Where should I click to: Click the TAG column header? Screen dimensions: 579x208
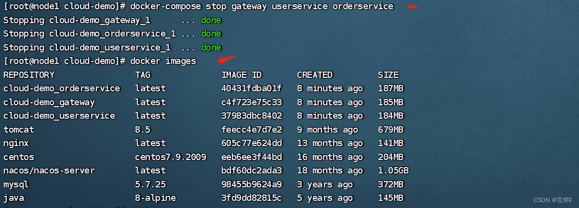143,75
